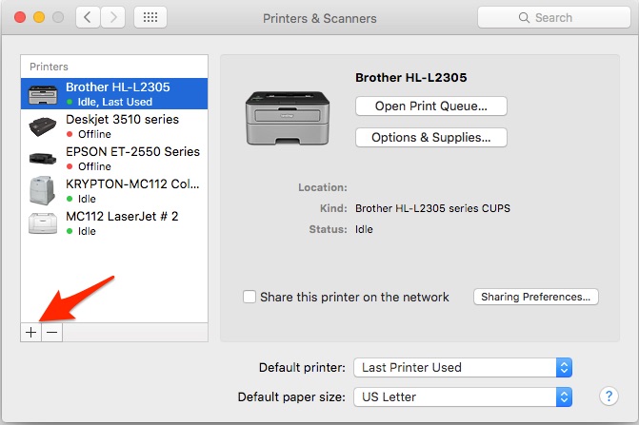Viewport: 639px width, 425px height.
Task: Show all preferences via grid icon
Action: [x=150, y=17]
